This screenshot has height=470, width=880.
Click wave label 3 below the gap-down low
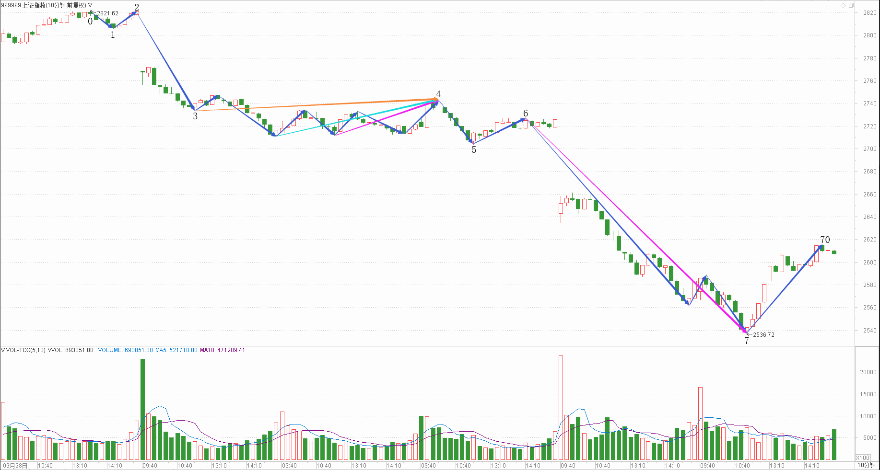195,116
